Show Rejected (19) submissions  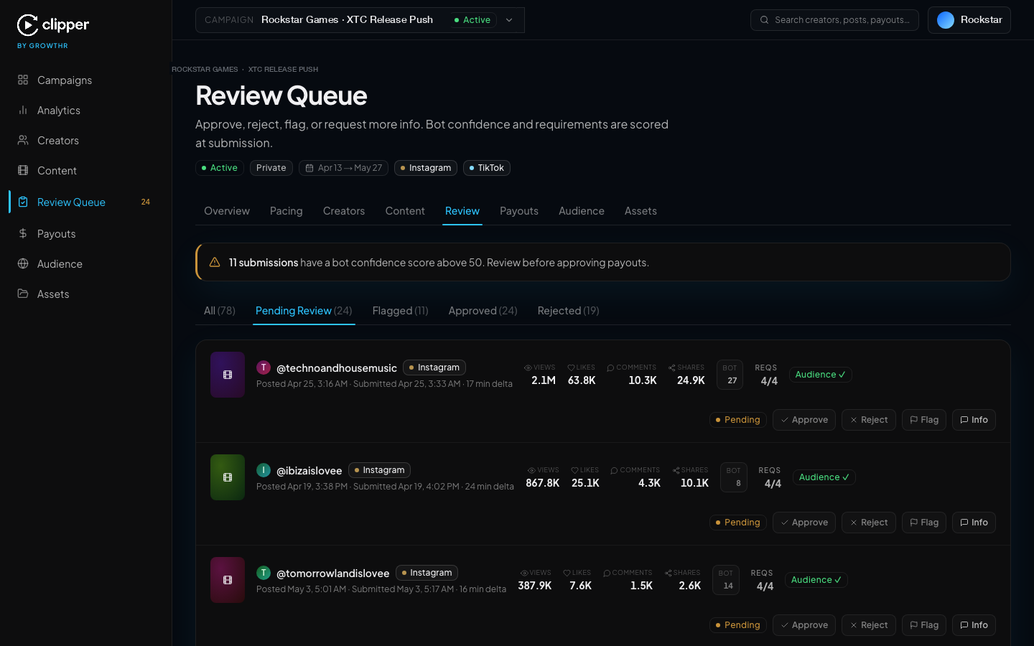568,311
